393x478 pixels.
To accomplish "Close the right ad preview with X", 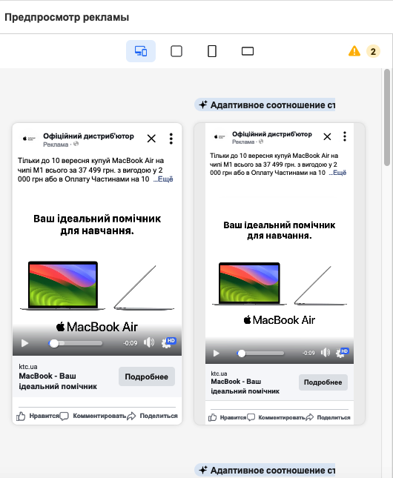I will point(327,136).
